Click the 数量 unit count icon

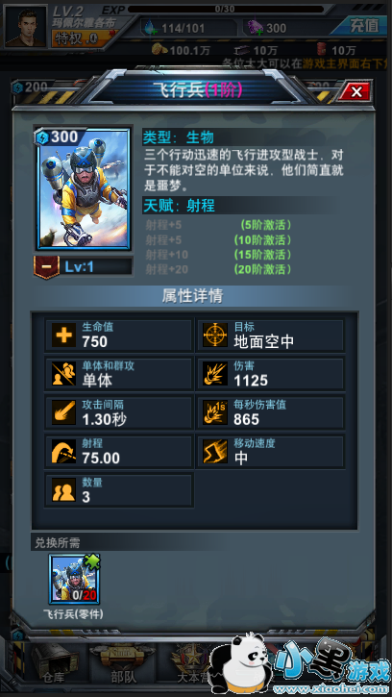click(x=63, y=490)
